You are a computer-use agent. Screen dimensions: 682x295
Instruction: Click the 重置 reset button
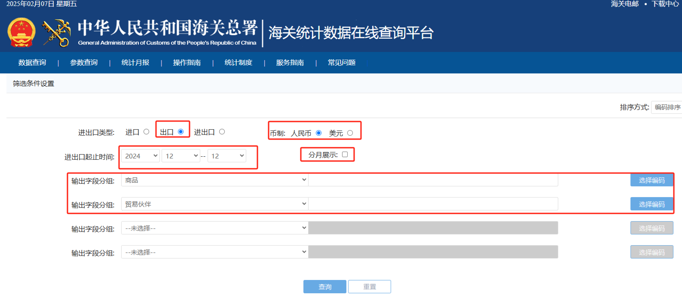[370, 287]
